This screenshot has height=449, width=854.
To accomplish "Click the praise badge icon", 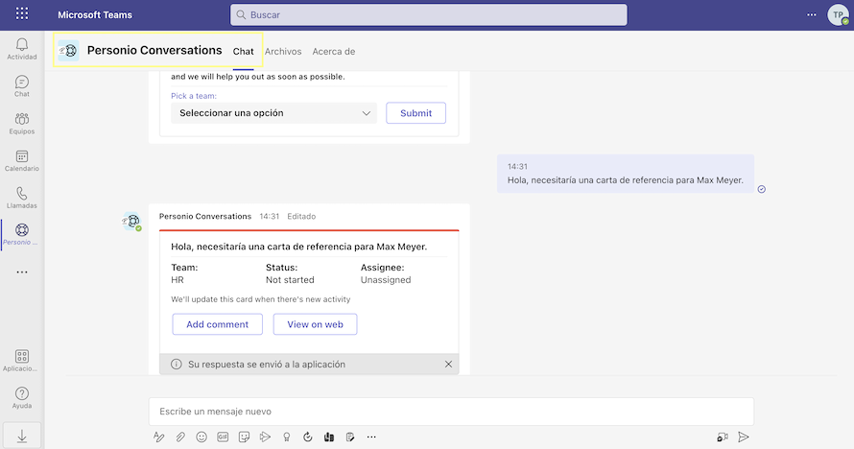I will (x=287, y=437).
